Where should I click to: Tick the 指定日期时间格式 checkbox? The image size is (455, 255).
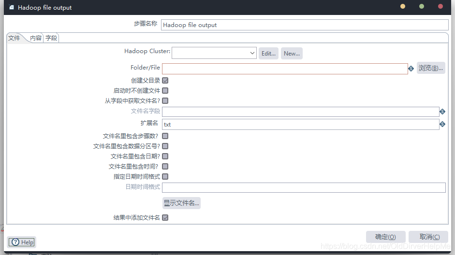click(165, 176)
